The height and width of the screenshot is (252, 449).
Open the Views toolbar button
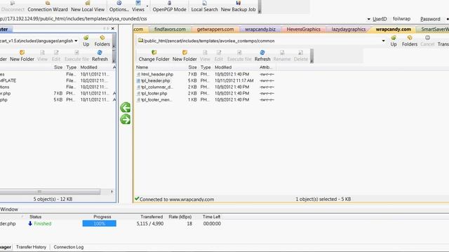point(138,6)
